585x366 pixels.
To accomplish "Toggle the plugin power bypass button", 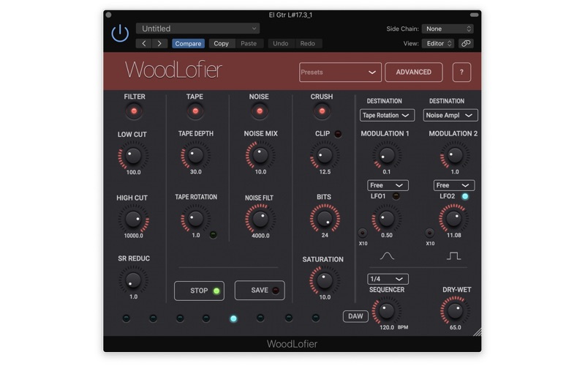I will click(x=120, y=33).
